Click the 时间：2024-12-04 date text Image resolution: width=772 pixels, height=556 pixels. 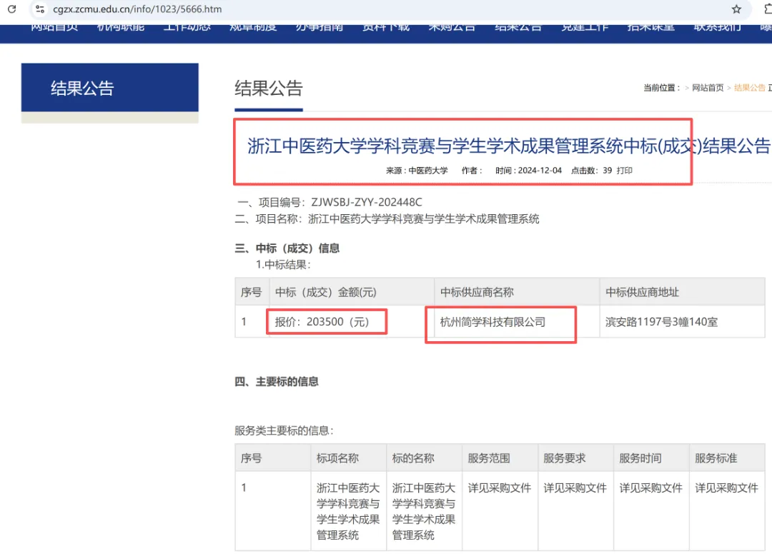click(x=528, y=171)
